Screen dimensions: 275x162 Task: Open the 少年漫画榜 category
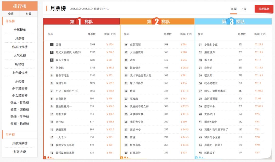coord(20,88)
